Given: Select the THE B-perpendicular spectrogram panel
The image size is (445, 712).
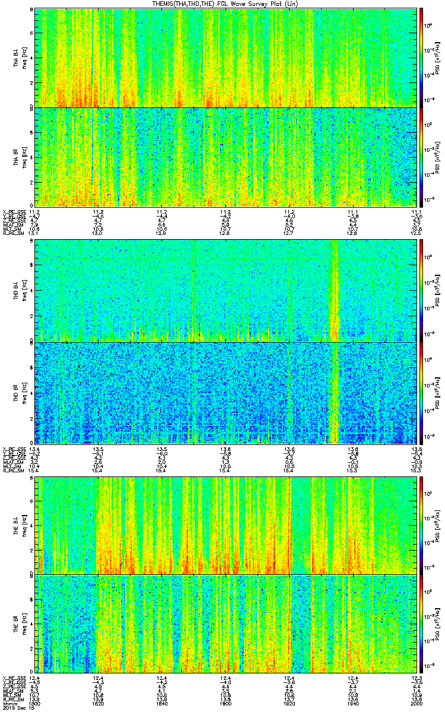Looking at the screenshot, I should tap(225, 525).
